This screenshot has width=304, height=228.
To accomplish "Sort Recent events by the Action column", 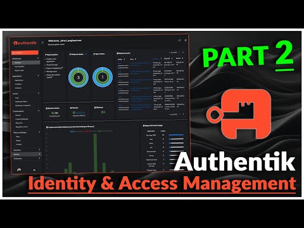I will pyautogui.click(x=121, y=59).
